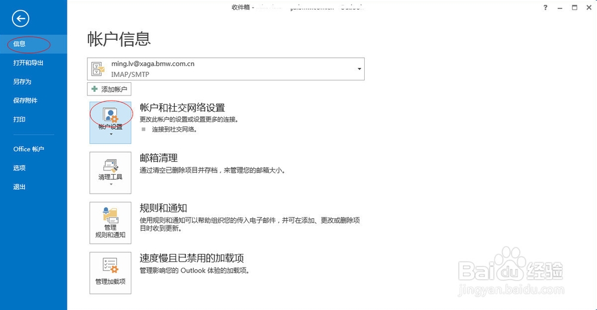Go back using the circular arrow icon
The height and width of the screenshot is (310, 597).
click(x=20, y=18)
